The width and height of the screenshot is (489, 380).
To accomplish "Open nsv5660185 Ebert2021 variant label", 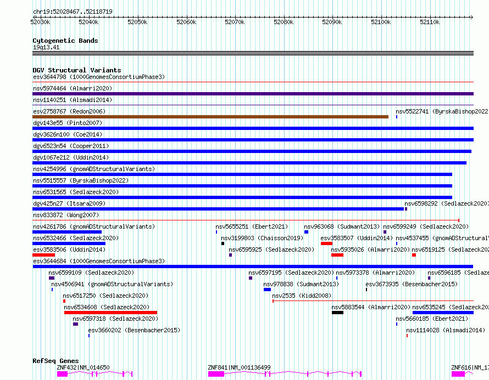I will [432, 319].
